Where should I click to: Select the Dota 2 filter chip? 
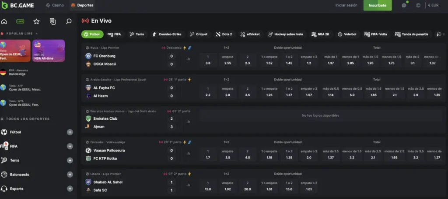point(224,34)
